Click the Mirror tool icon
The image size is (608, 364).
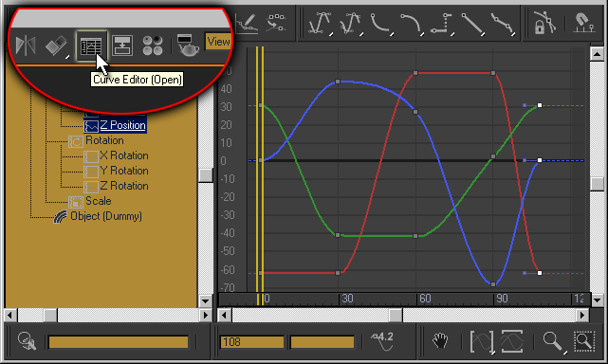[26, 45]
